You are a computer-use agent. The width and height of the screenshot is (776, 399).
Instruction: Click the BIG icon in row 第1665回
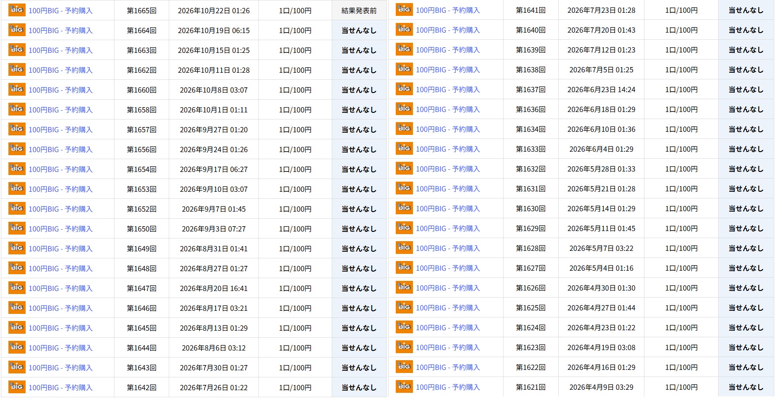(x=17, y=10)
